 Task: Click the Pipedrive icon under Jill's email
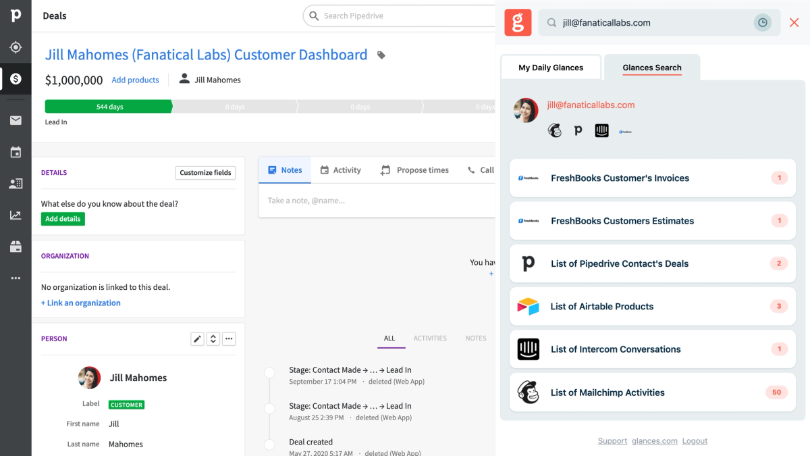pyautogui.click(x=578, y=130)
